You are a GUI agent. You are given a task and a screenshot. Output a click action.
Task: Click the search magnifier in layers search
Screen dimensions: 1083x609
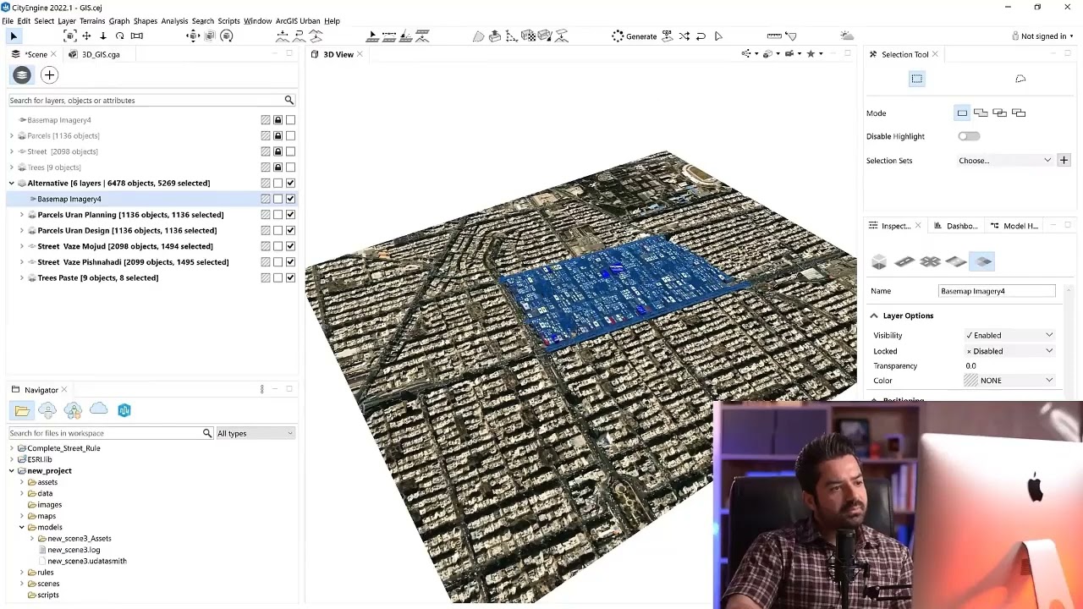pyautogui.click(x=289, y=100)
